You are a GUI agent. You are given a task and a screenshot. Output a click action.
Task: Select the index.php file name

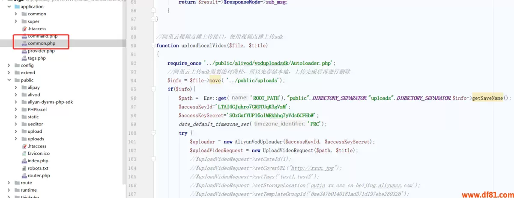(38, 161)
